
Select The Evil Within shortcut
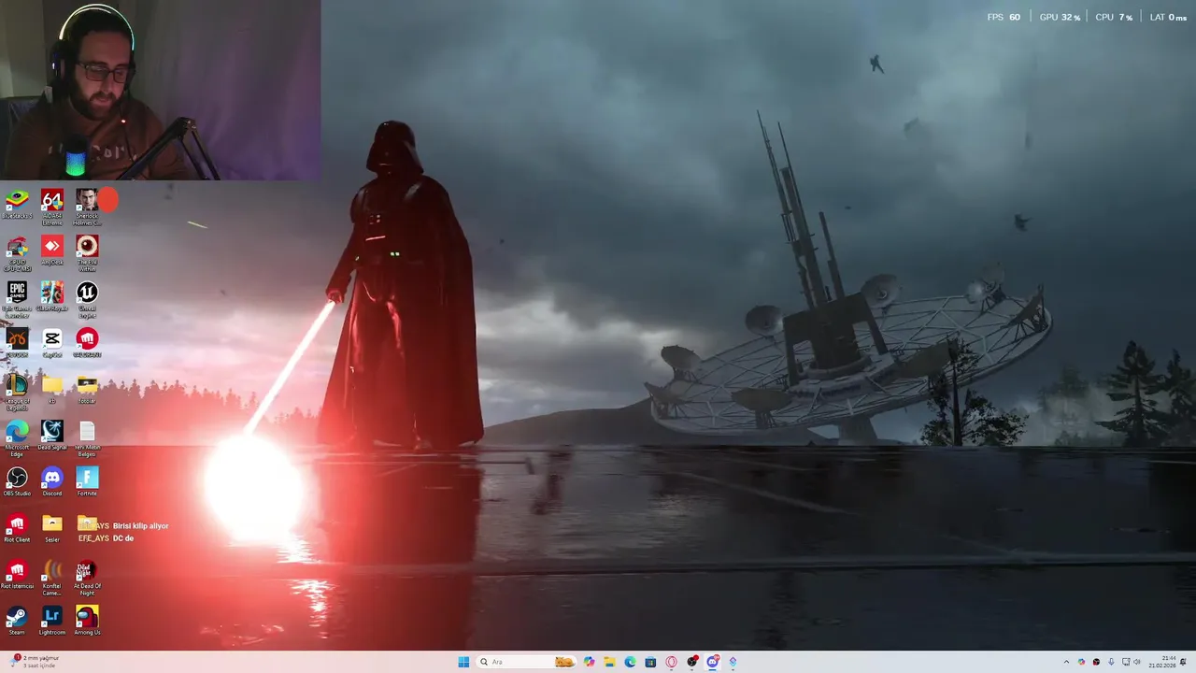coord(87,252)
